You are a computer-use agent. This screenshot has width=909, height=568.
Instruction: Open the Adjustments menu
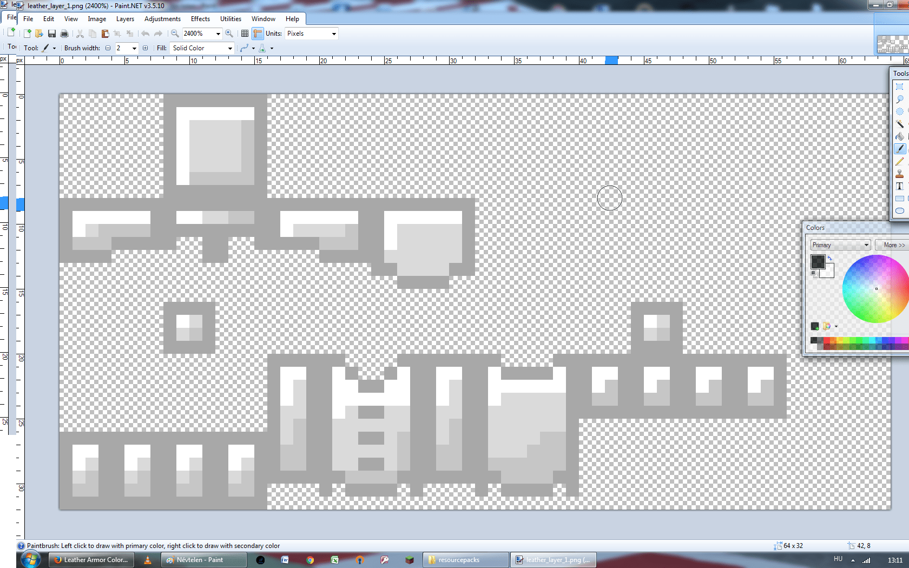coord(162,19)
